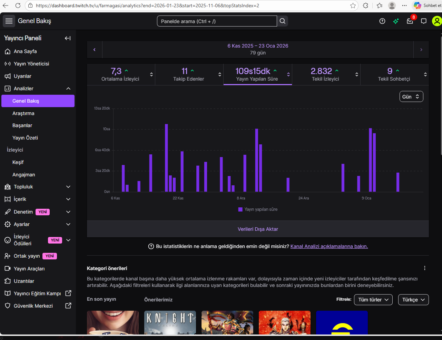Viewport: 442px width, 340px height.
Task: Open the Türkçe language dropdown
Action: 413,300
